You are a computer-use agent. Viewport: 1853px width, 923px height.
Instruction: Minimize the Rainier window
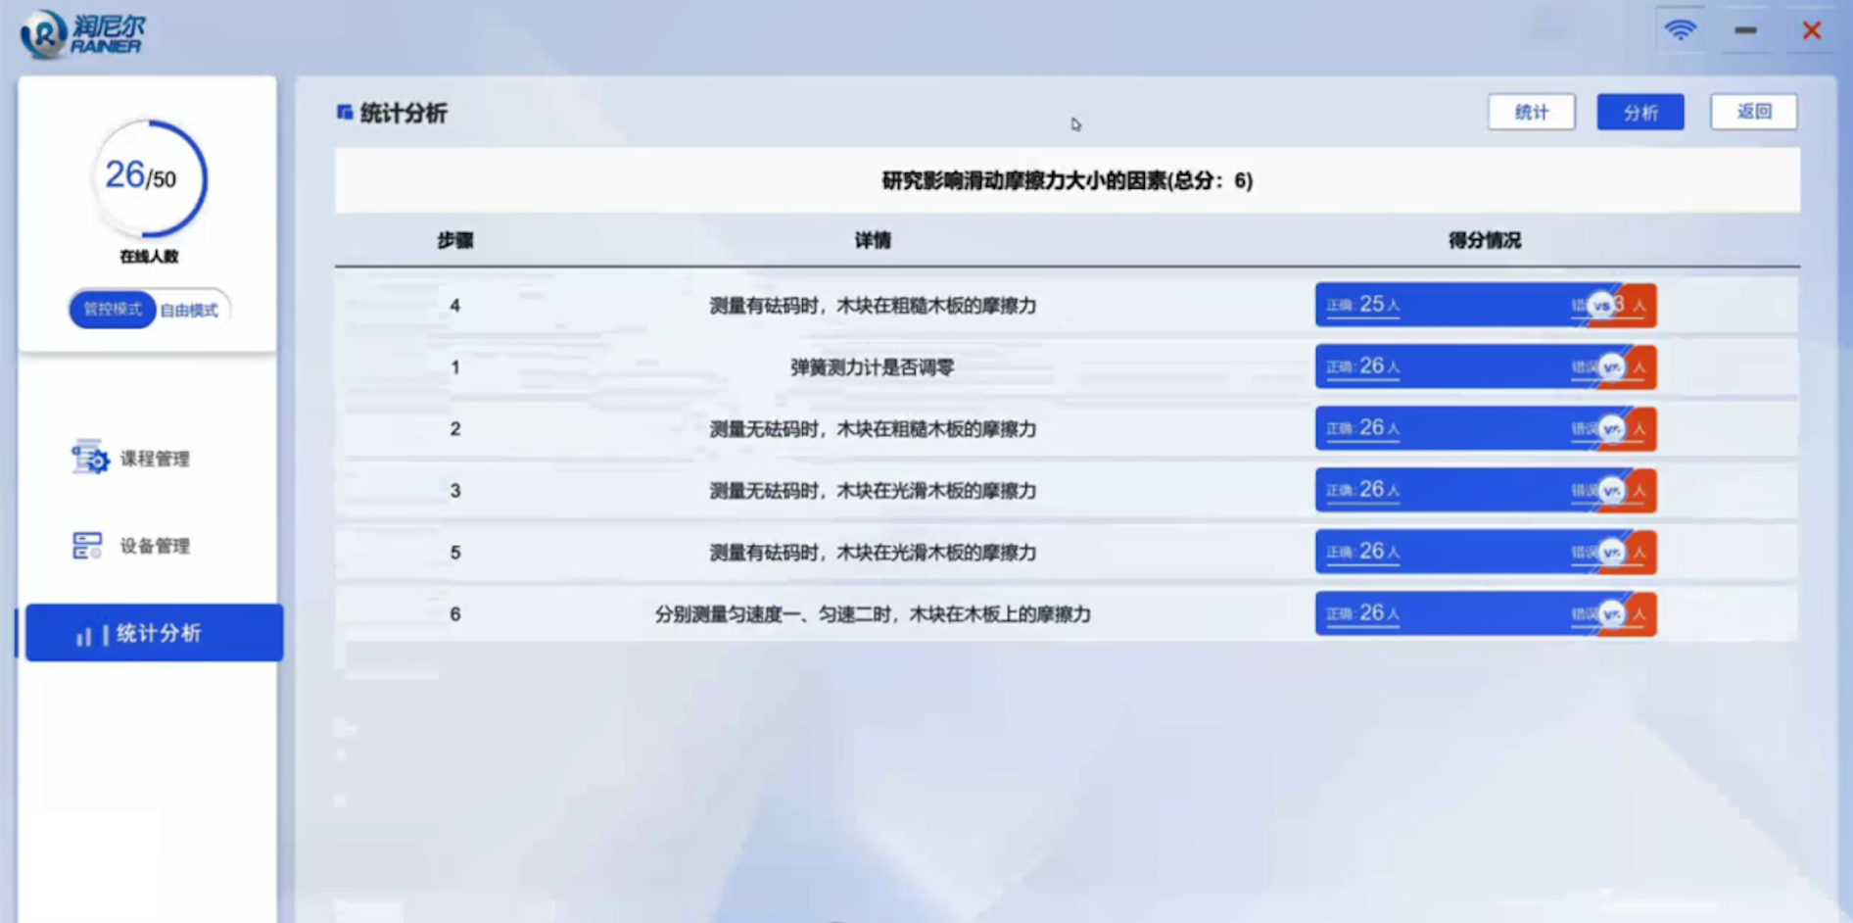pyautogui.click(x=1745, y=30)
